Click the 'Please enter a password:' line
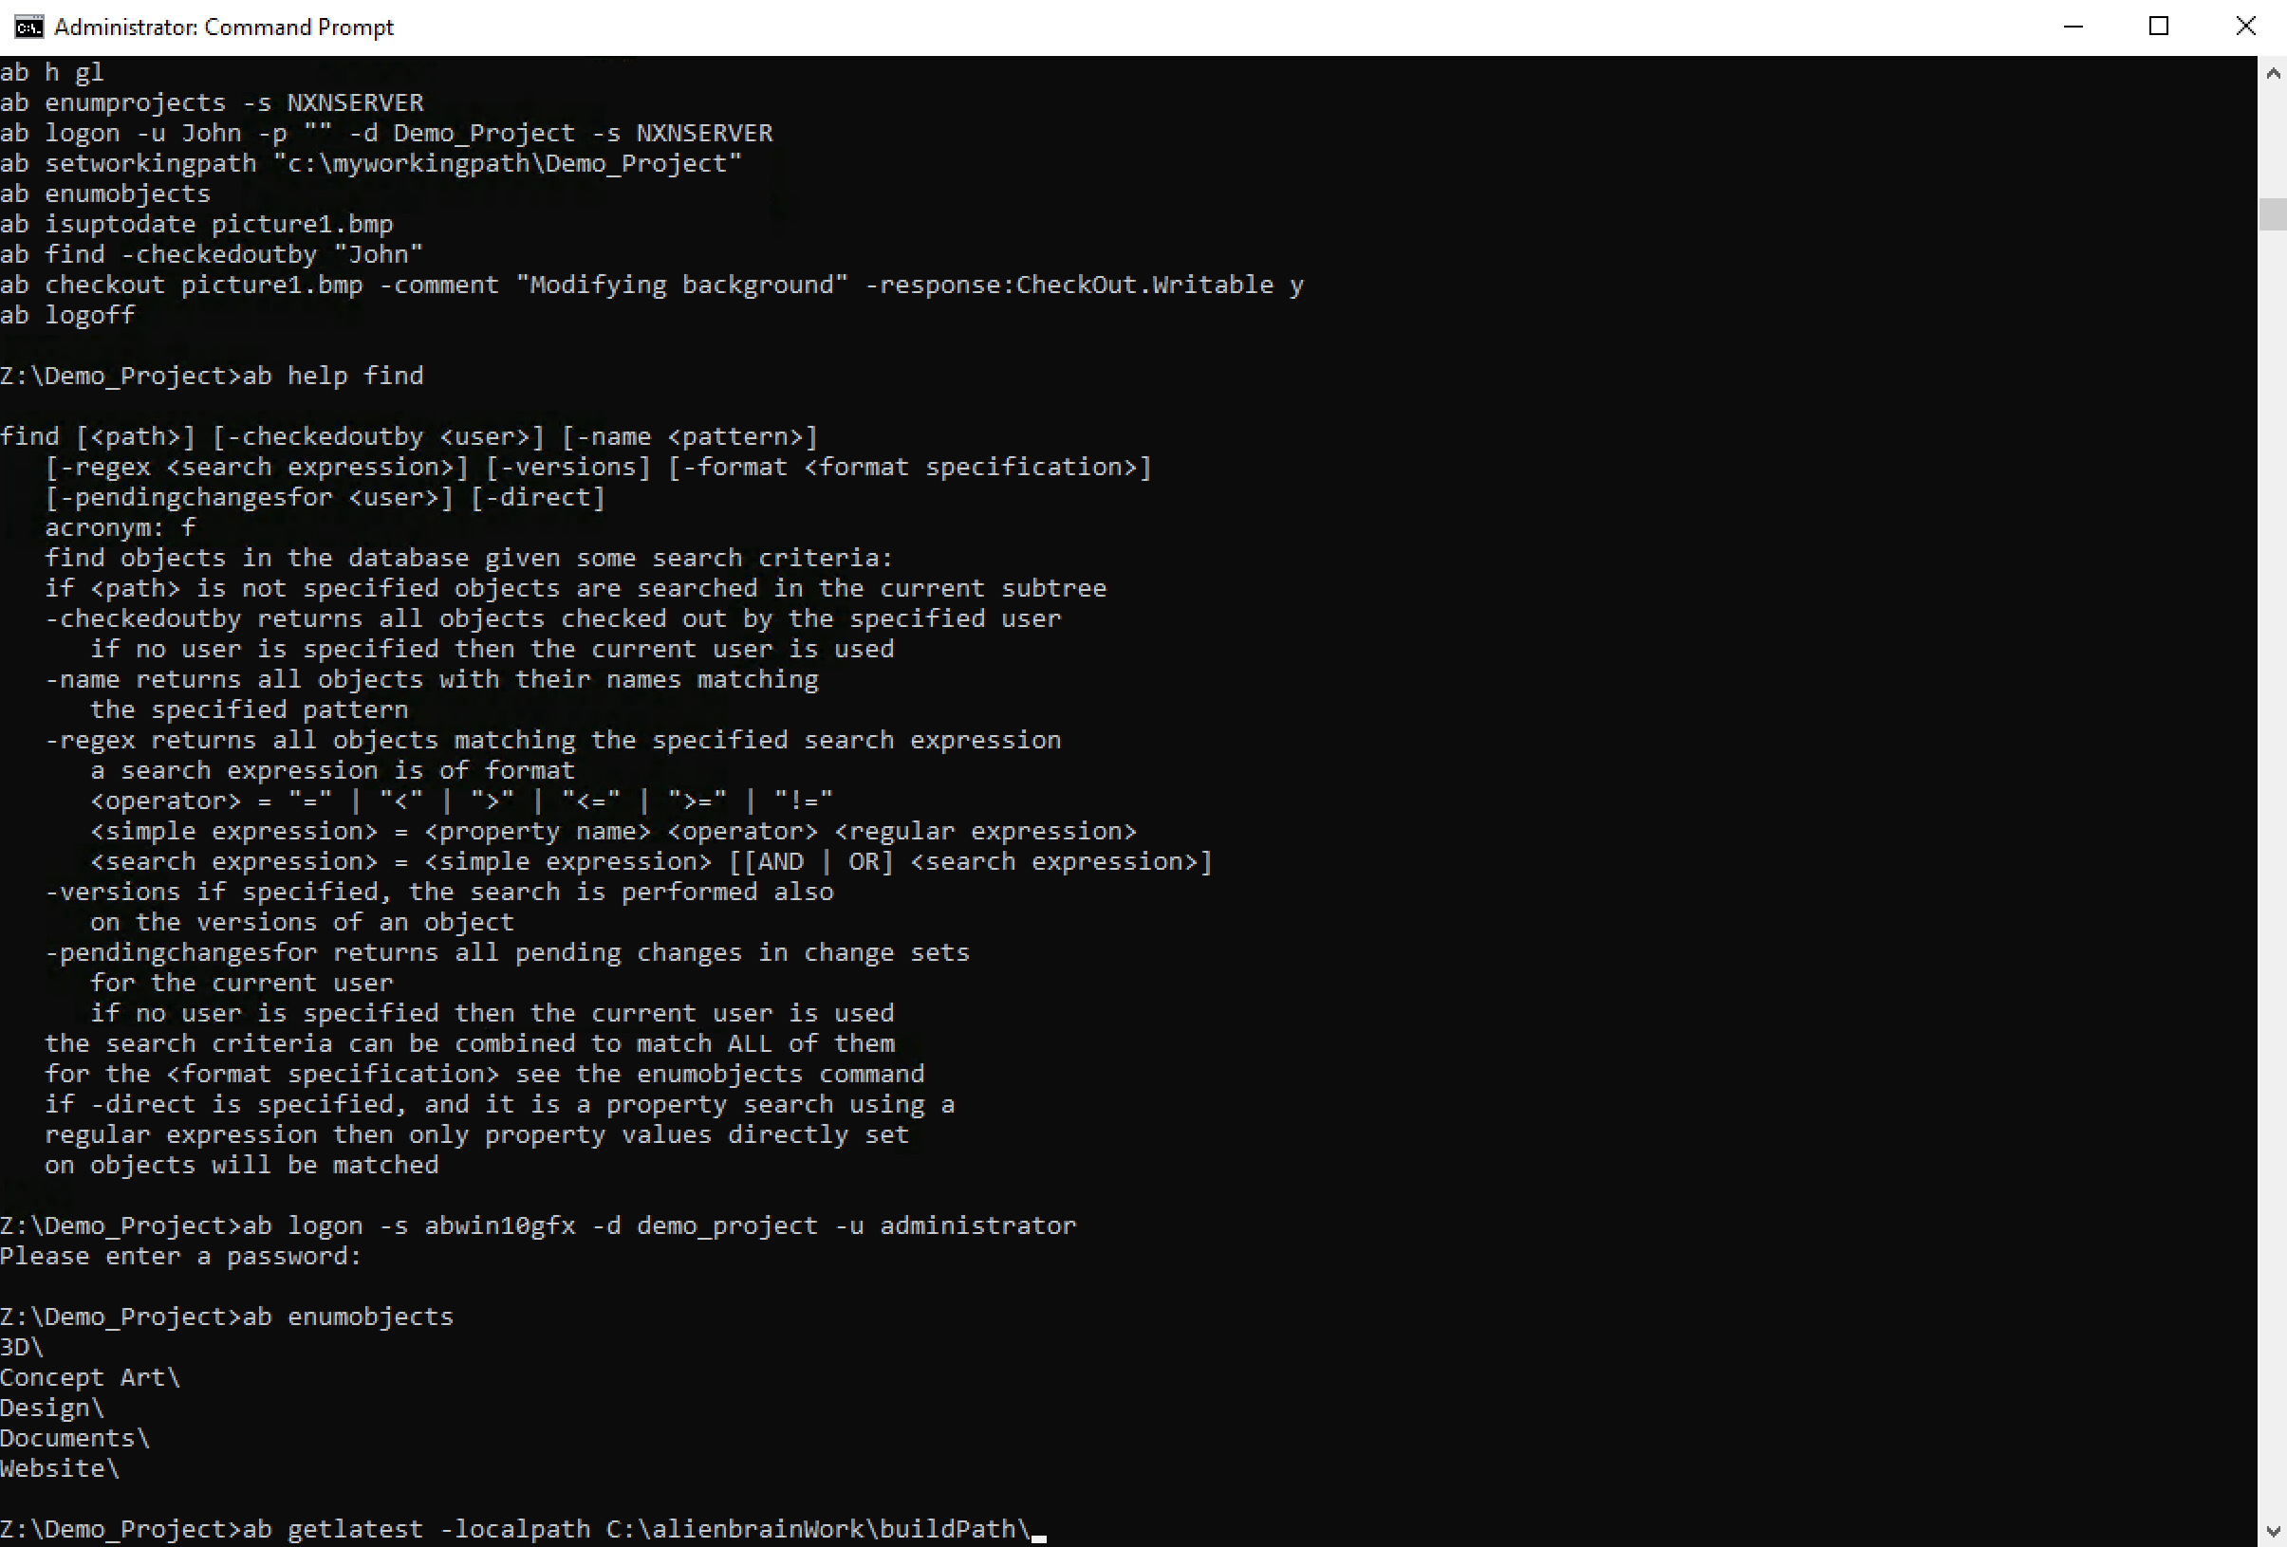Image resolution: width=2287 pixels, height=1547 pixels. pos(181,1256)
